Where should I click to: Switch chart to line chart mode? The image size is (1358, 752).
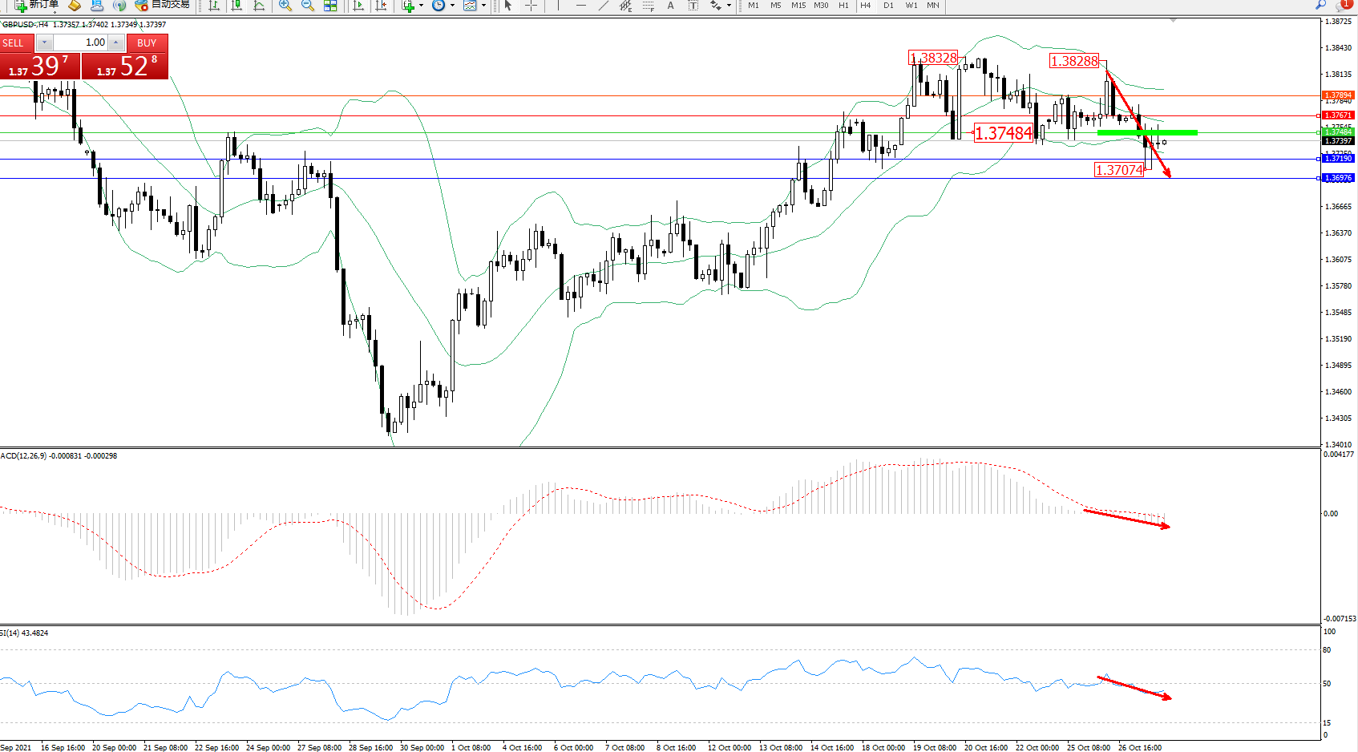pos(259,6)
